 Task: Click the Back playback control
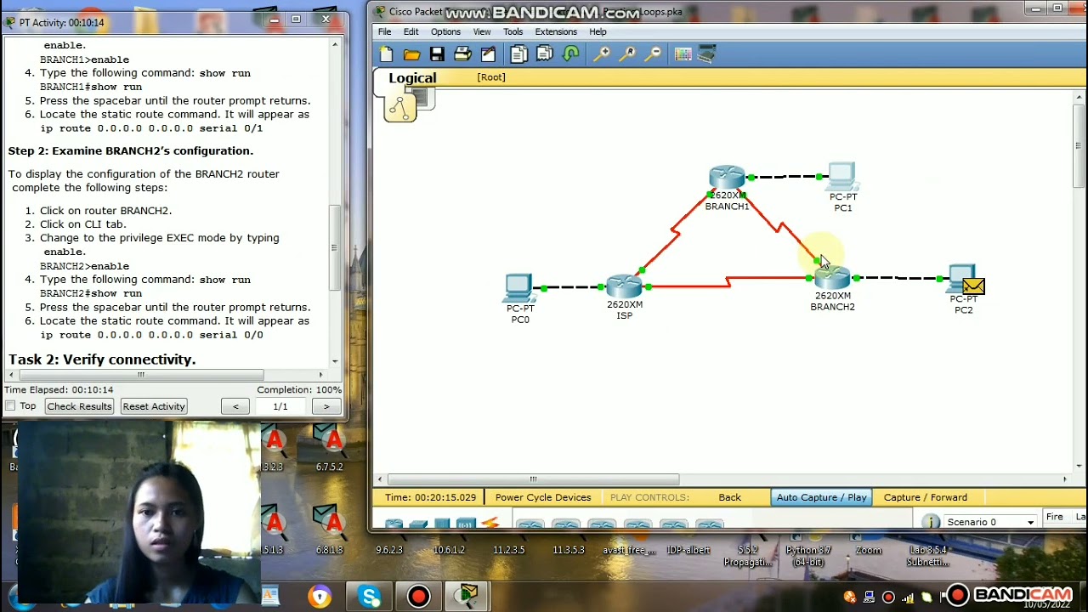[x=729, y=497]
